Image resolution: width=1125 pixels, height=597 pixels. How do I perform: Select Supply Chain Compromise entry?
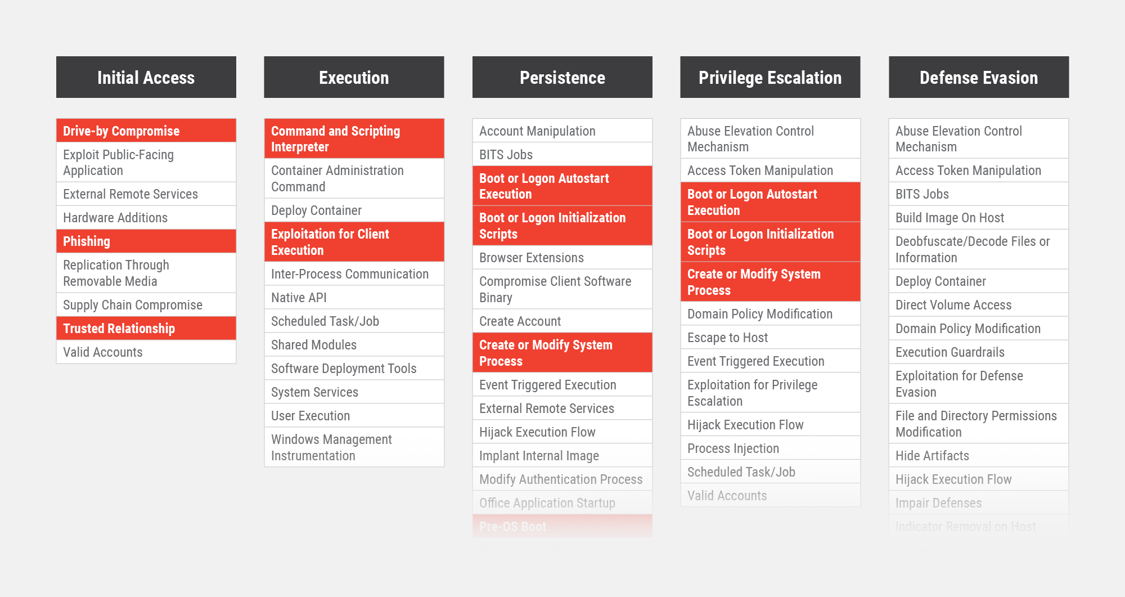[x=146, y=304]
